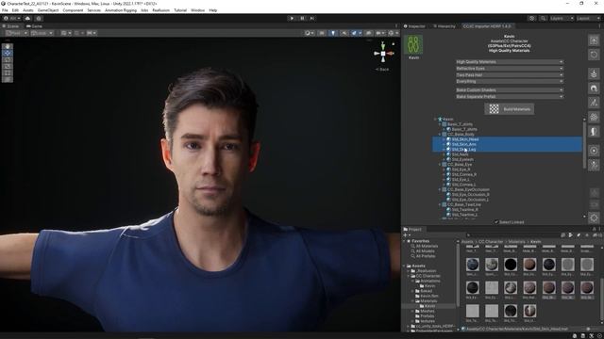604x339 pixels.
Task: Select the Move tool in scene toolbar
Action: click(8, 53)
